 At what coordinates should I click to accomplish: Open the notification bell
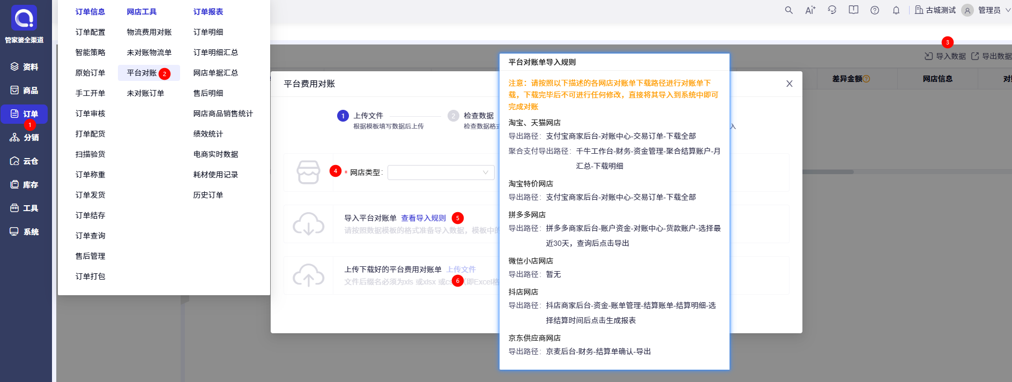click(896, 10)
